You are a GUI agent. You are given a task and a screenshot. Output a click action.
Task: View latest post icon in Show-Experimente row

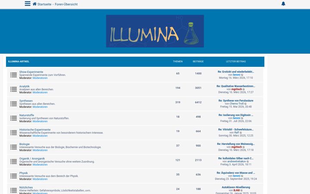[242, 75]
